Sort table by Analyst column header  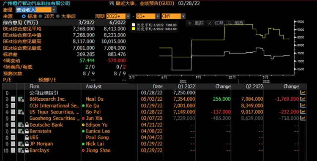(93, 86)
